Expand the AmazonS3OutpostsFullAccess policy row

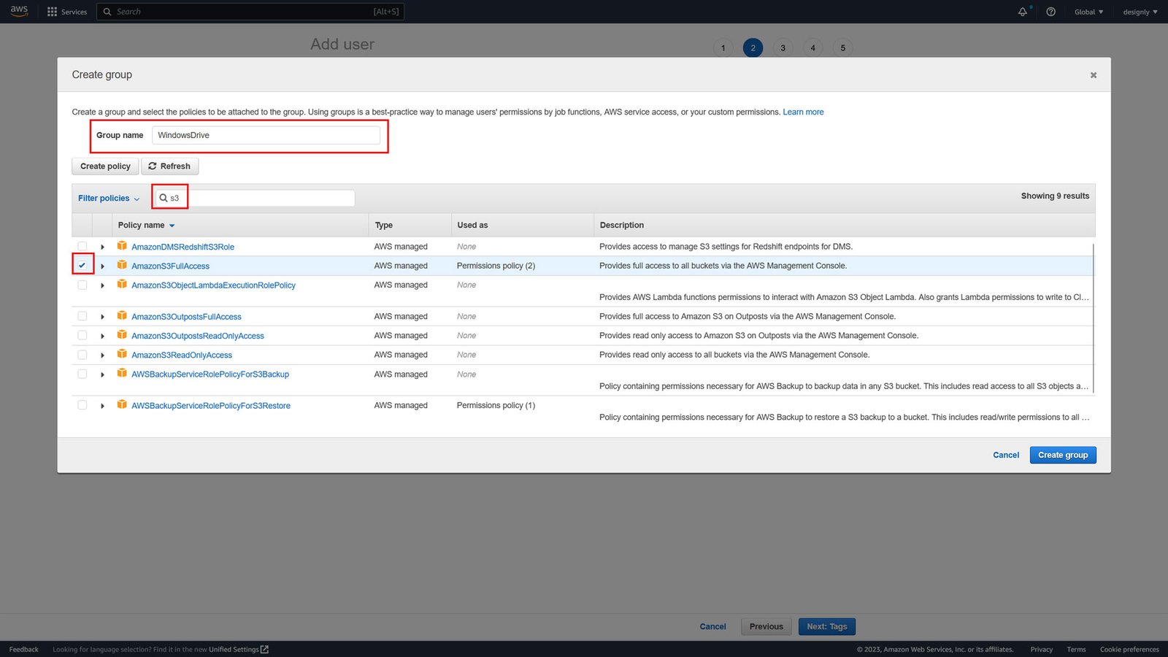point(102,317)
